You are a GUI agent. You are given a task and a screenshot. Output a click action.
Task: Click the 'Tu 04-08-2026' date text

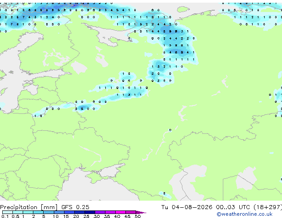pos(187,207)
